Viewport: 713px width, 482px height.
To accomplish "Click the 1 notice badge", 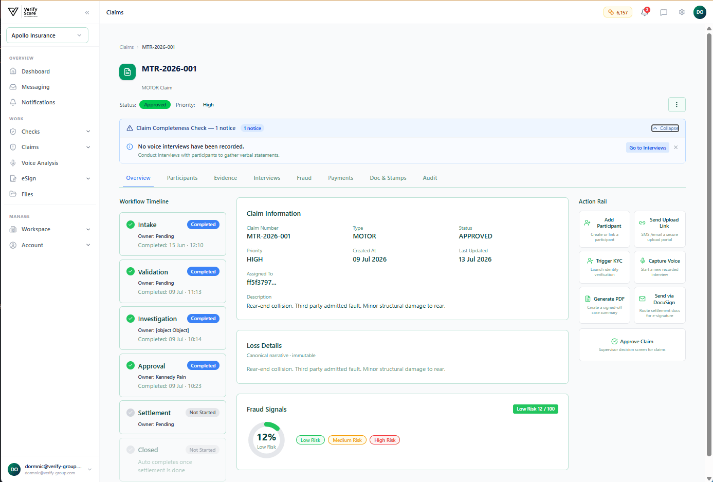I will [x=252, y=128].
